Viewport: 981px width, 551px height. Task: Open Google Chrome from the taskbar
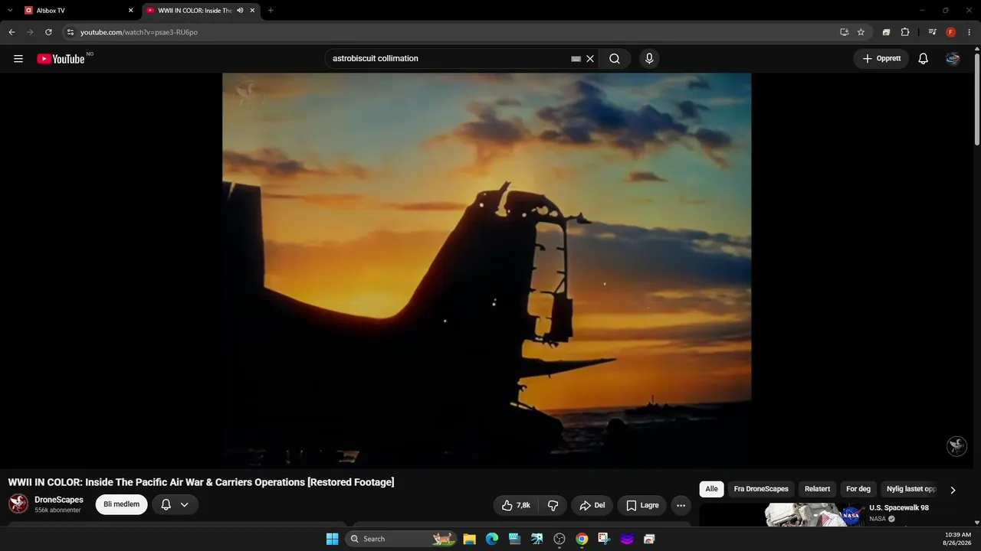click(x=582, y=539)
